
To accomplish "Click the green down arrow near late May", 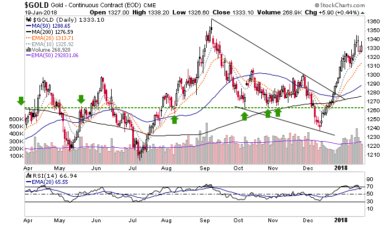I will pos(81,99).
